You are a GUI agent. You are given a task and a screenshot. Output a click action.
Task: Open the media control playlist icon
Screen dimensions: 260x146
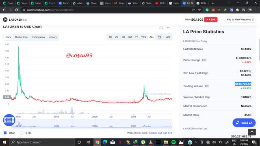pyautogui.click(x=243, y=10)
